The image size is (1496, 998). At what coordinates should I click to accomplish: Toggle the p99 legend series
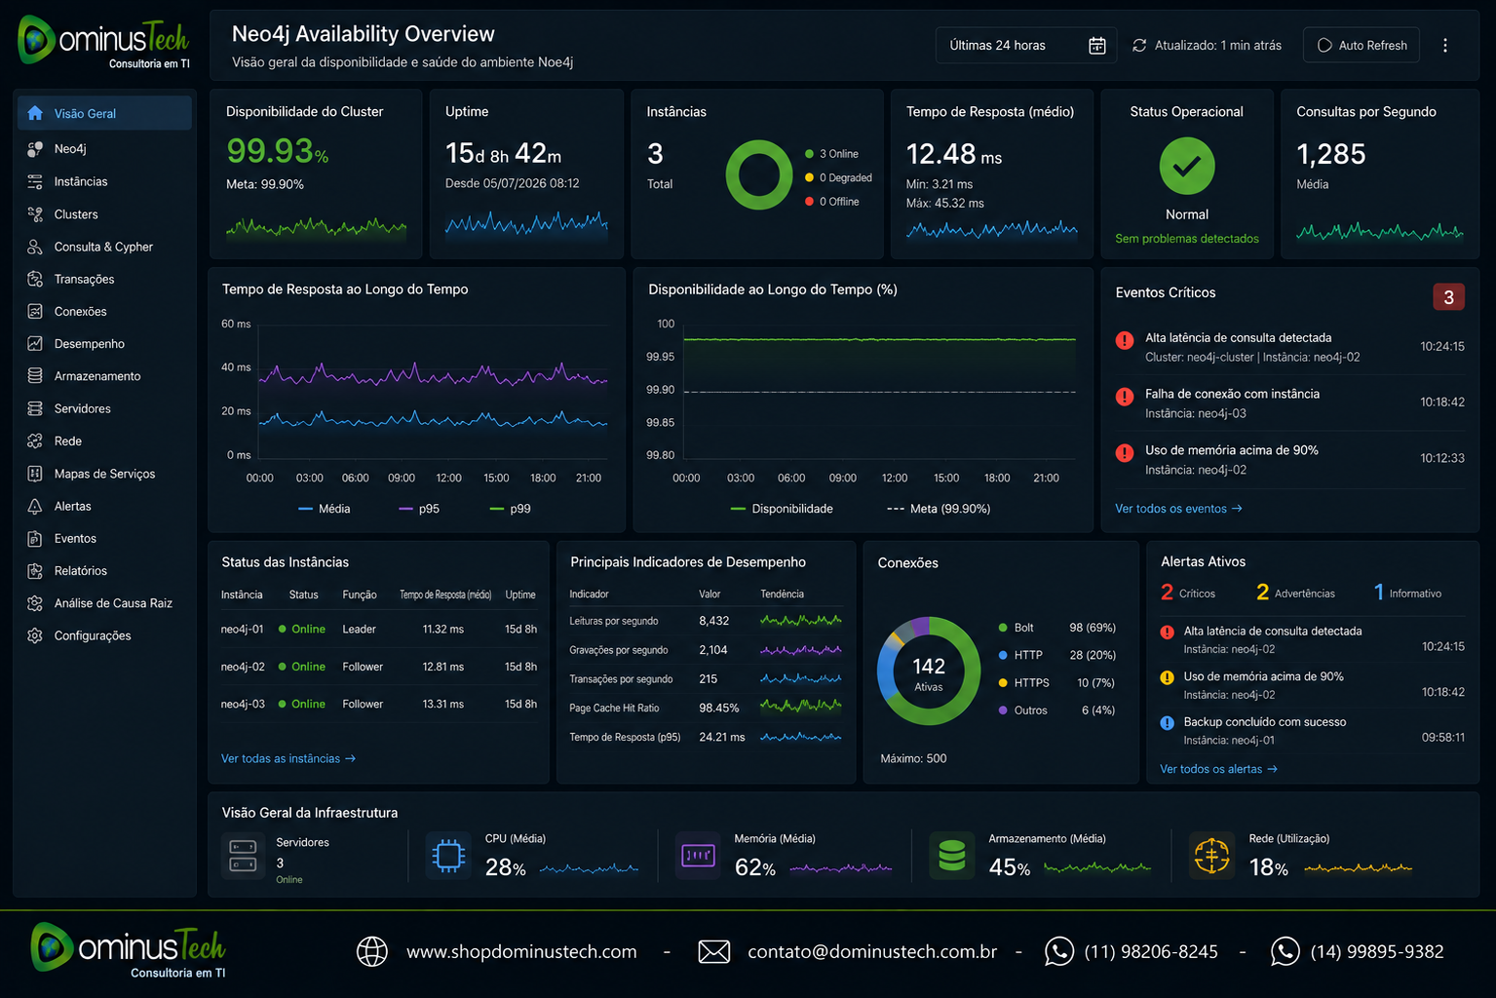pos(511,509)
